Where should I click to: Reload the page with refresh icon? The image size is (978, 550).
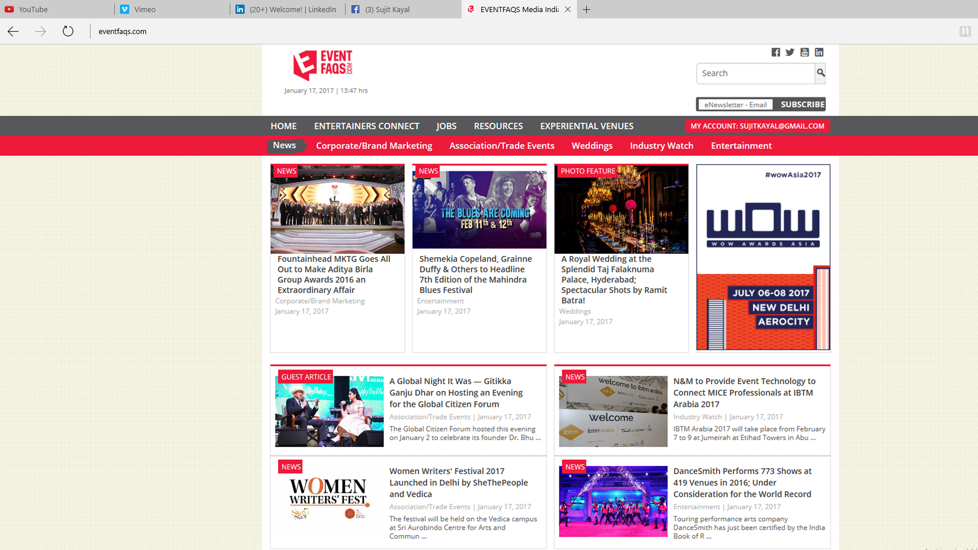point(68,32)
